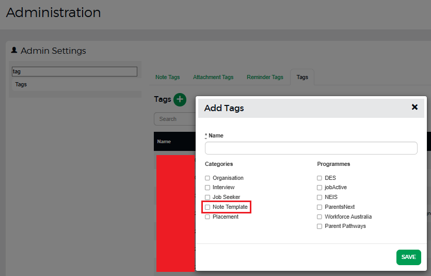Enable the Note Template checkbox

207,207
